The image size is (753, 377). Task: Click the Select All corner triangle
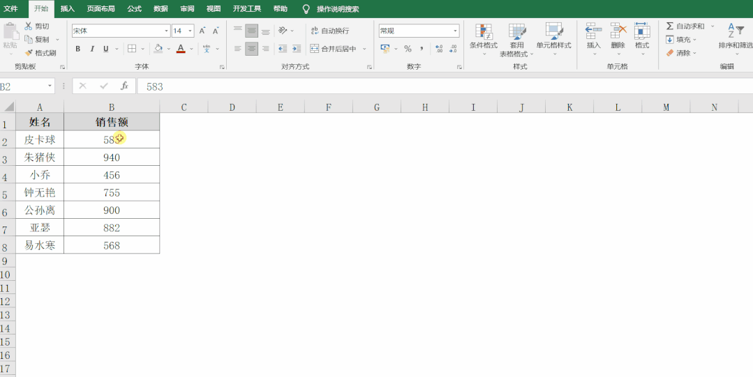[8, 107]
